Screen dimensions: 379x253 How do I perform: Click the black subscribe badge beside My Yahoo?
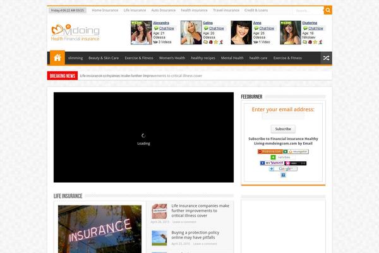coord(296,163)
